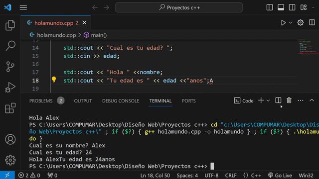
Task: Open the Extensions view
Action: pyautogui.click(x=10, y=108)
